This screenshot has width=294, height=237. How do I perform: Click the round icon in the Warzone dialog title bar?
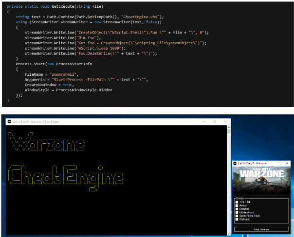[x=235, y=163]
